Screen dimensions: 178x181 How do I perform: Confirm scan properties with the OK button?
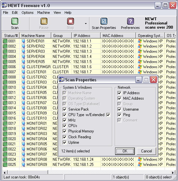(125, 151)
